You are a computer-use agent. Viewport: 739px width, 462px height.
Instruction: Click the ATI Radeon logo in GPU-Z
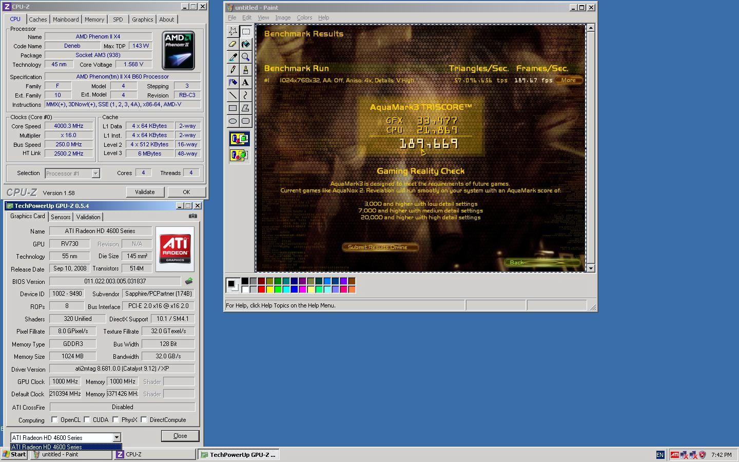175,249
